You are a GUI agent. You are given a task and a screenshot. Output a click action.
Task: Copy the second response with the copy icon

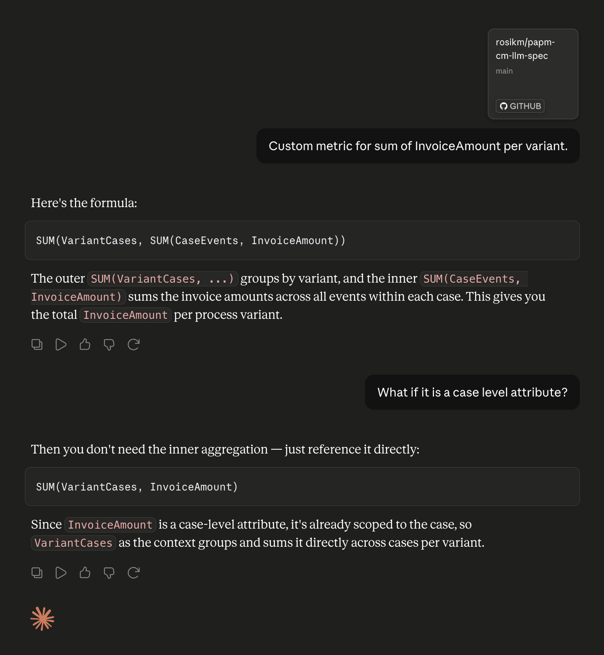(37, 573)
